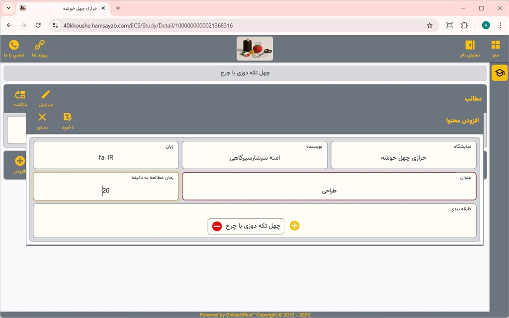509x318 pixels.
Task: Click the Contact us (تماس با ما) phone icon
Action: coord(14,45)
